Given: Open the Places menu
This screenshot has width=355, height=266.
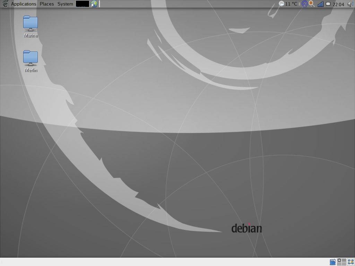Looking at the screenshot, I should (x=47, y=4).
